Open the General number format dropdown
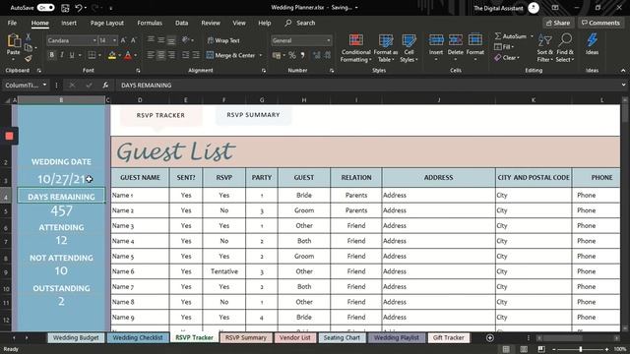 point(329,40)
